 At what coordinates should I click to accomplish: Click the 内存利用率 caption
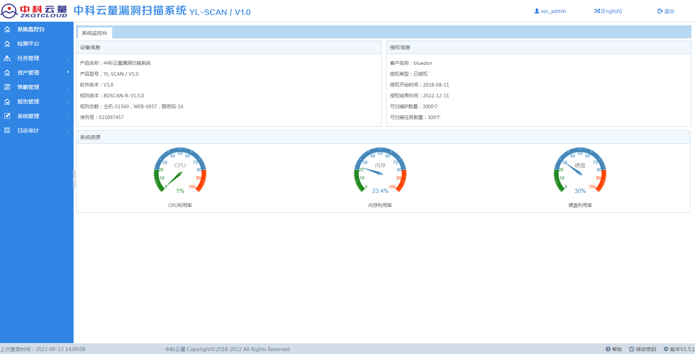point(380,205)
